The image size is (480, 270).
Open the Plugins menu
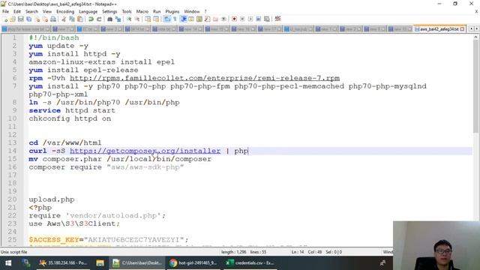172,12
